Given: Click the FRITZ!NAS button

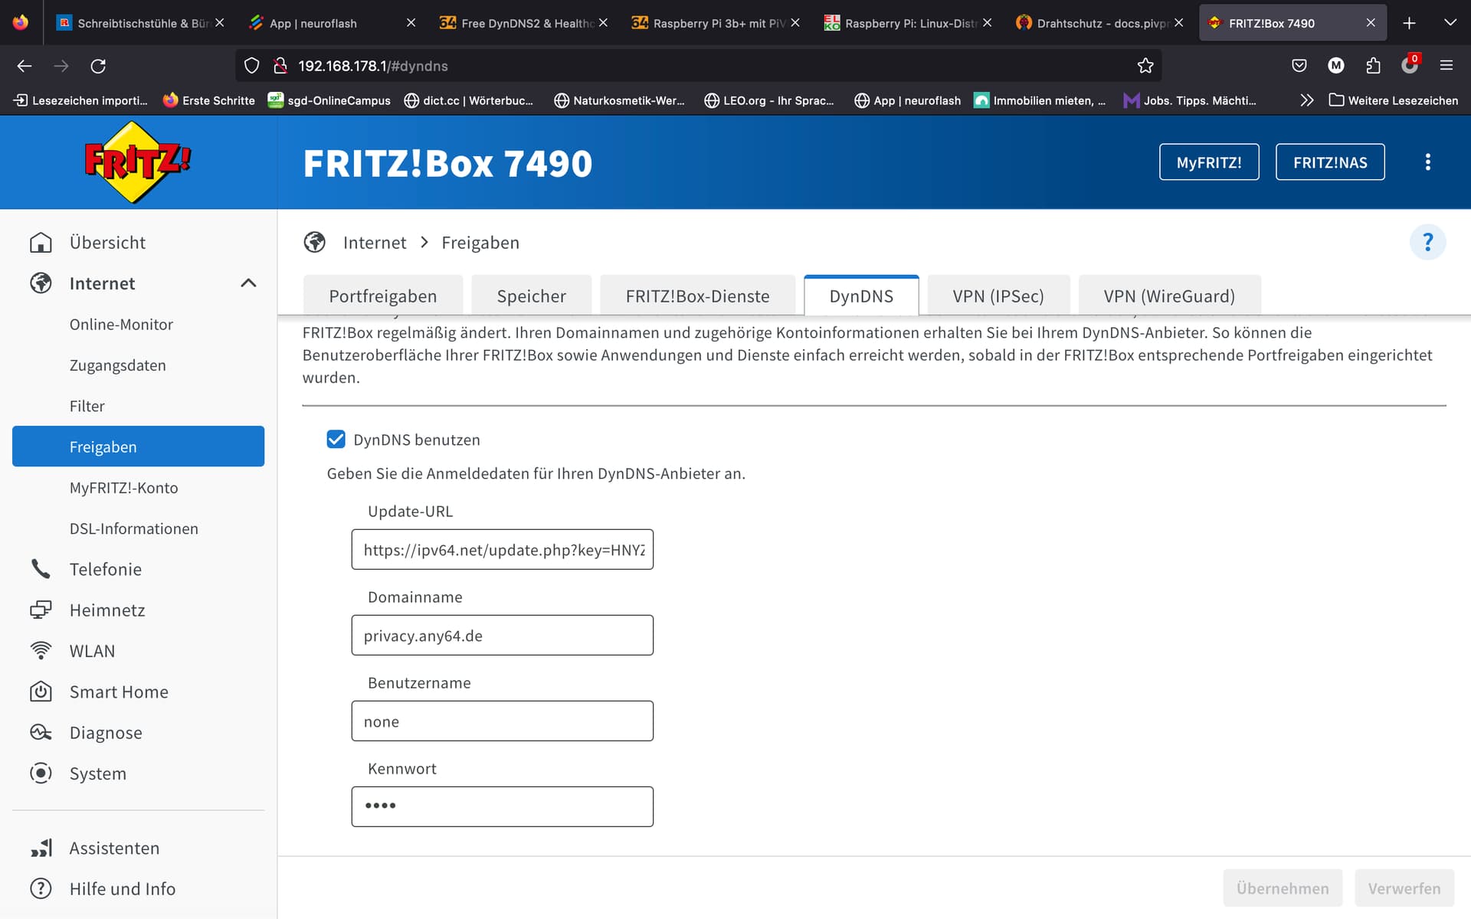Looking at the screenshot, I should click(x=1330, y=162).
